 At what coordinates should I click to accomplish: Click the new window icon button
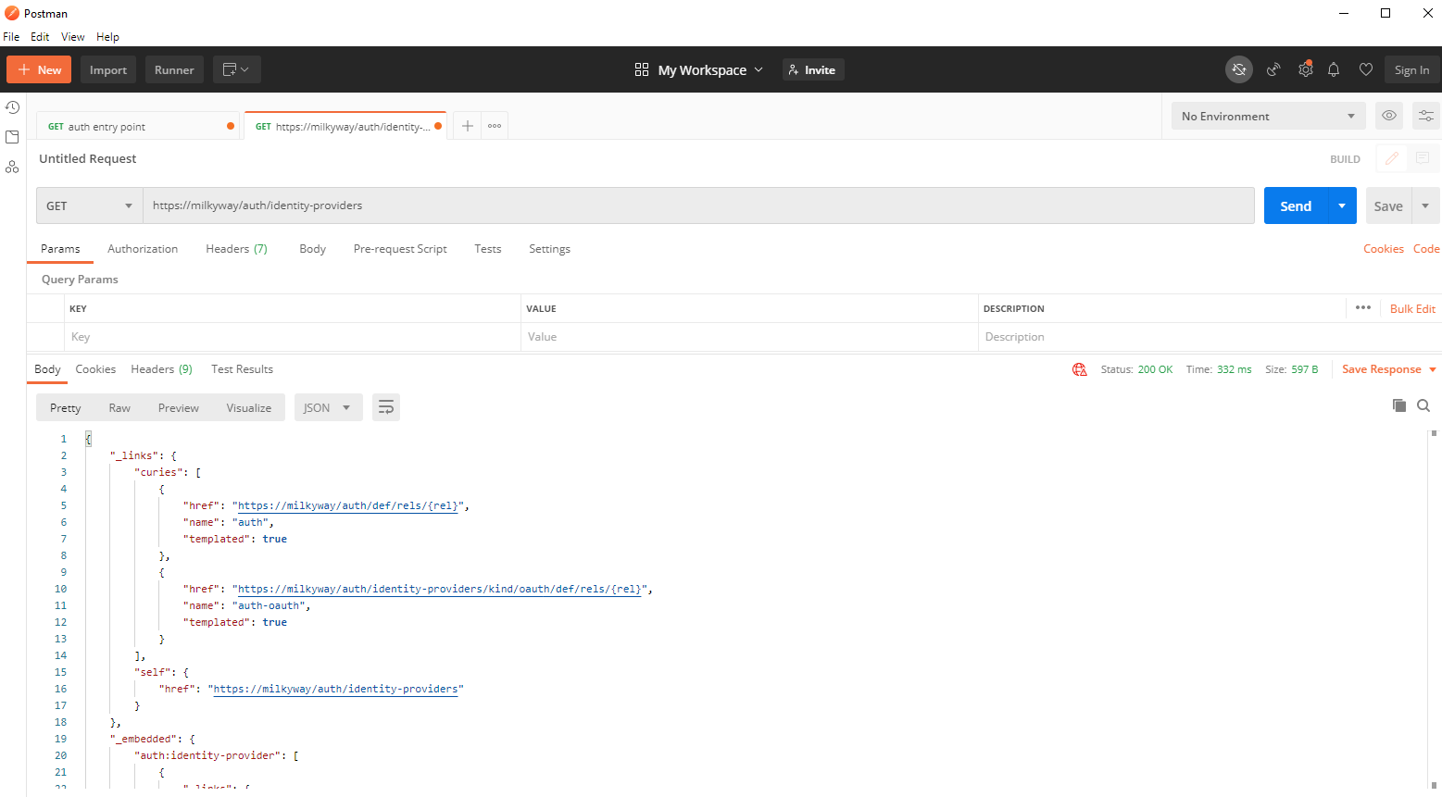[237, 69]
